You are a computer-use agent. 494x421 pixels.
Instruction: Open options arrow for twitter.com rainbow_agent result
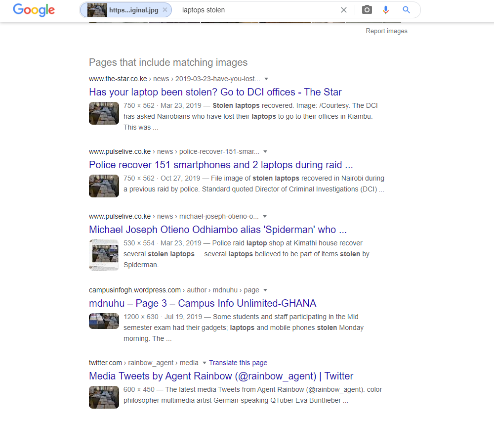[205, 363]
